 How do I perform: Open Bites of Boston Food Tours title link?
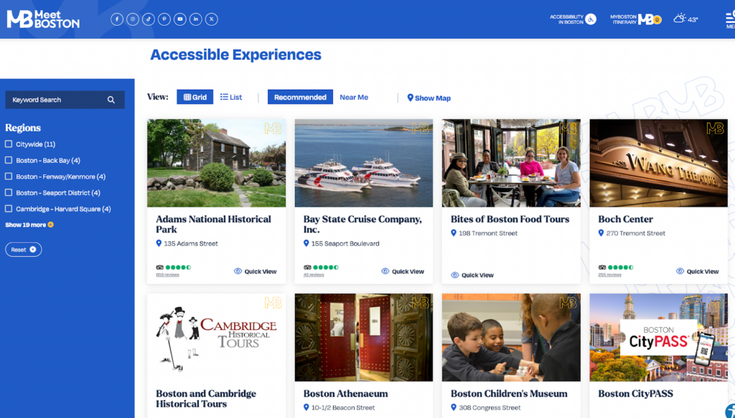(x=510, y=219)
